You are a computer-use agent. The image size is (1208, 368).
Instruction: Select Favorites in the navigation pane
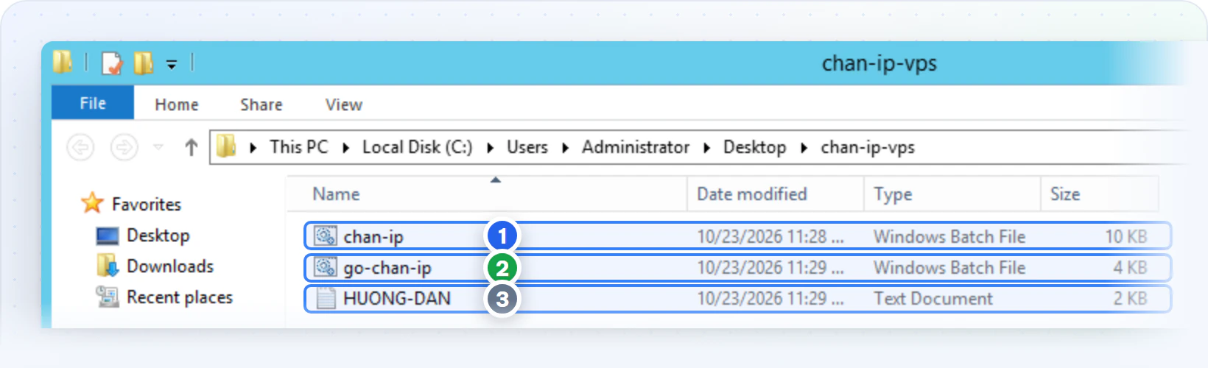147,204
